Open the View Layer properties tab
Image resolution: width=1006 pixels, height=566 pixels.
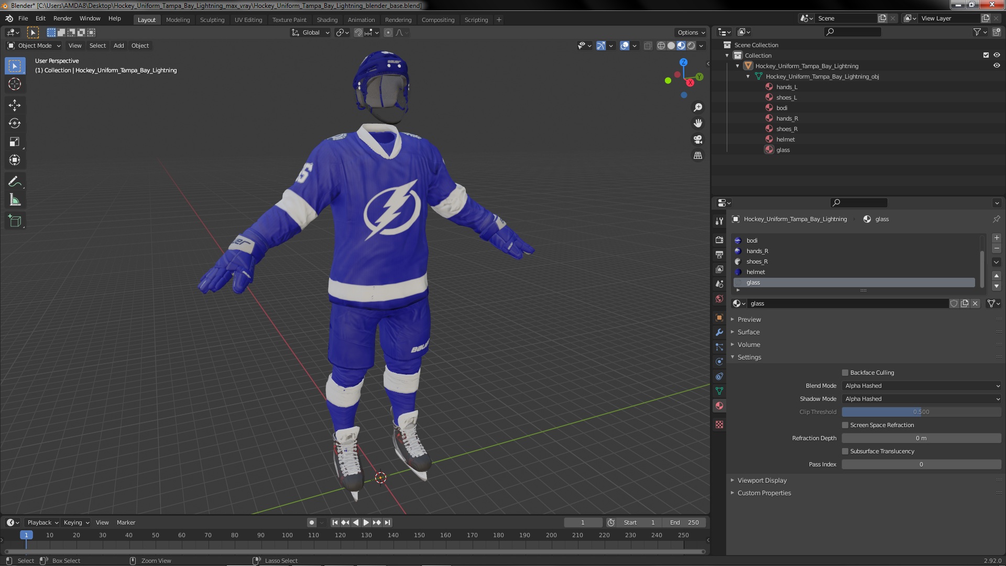point(719,269)
